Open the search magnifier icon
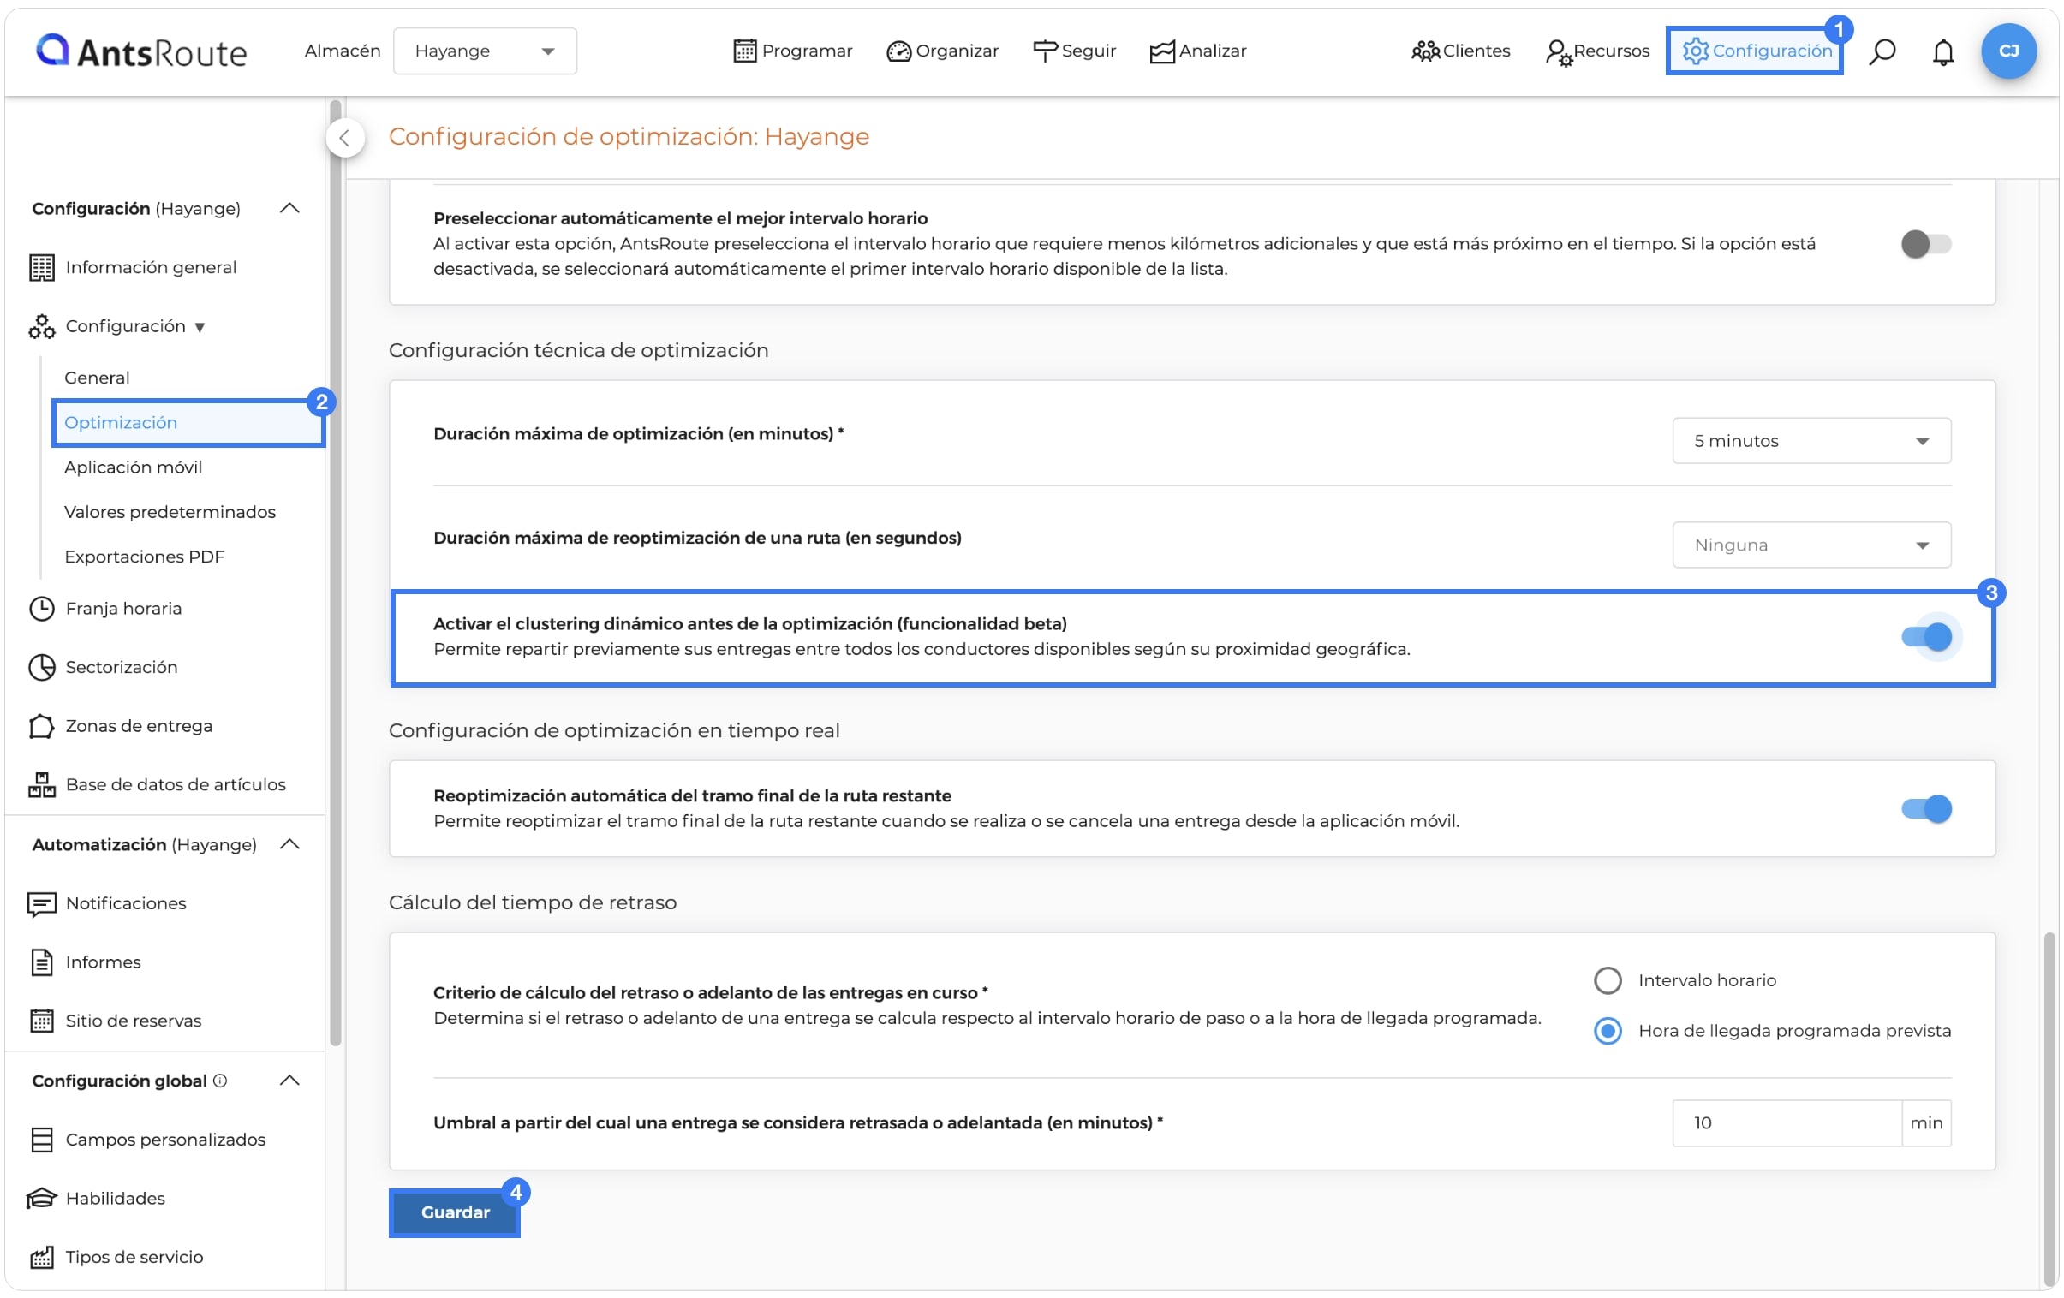 pos(1882,51)
